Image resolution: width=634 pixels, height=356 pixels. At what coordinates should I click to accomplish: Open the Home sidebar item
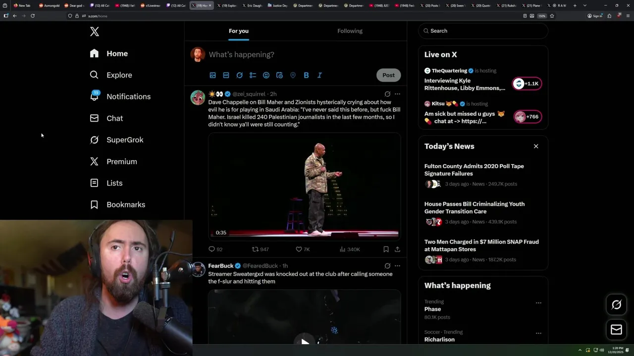tap(109, 53)
